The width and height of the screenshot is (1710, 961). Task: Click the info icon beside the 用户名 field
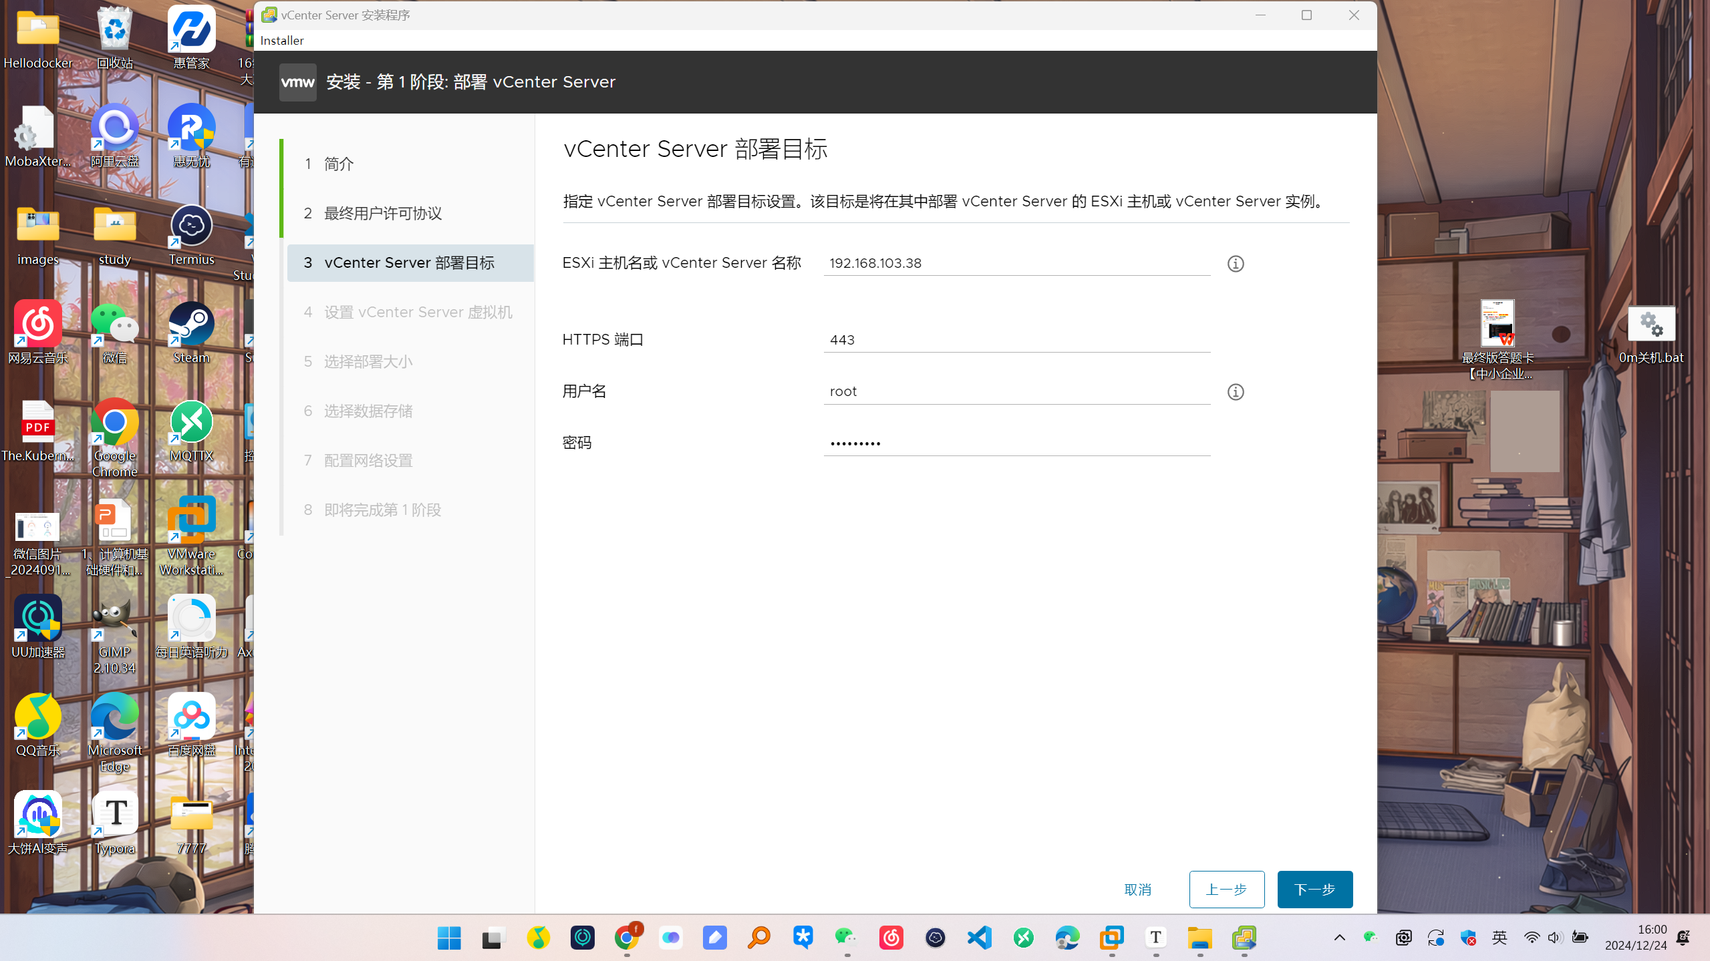click(x=1236, y=392)
